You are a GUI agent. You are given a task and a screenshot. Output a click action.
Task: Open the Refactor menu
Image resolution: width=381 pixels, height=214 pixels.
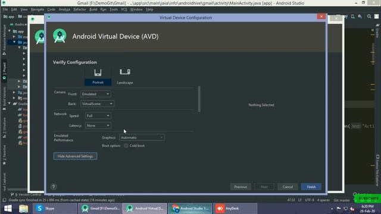point(80,10)
